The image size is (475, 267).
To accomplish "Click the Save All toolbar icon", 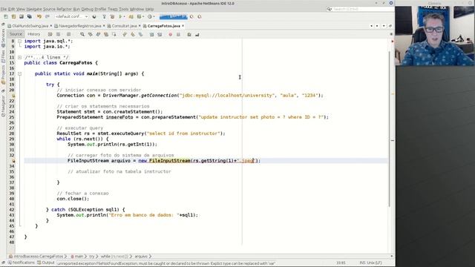I will pyautogui.click(x=30, y=16).
